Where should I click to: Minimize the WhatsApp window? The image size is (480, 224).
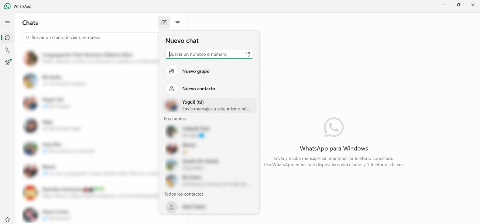coord(444,5)
